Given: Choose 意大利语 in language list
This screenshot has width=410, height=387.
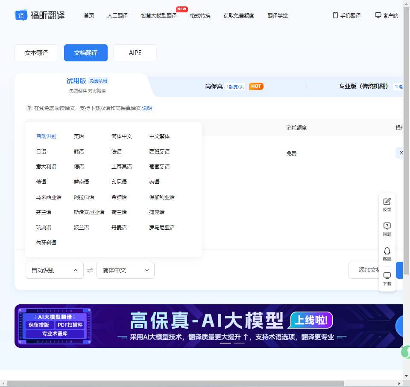Looking at the screenshot, I should click(46, 167).
